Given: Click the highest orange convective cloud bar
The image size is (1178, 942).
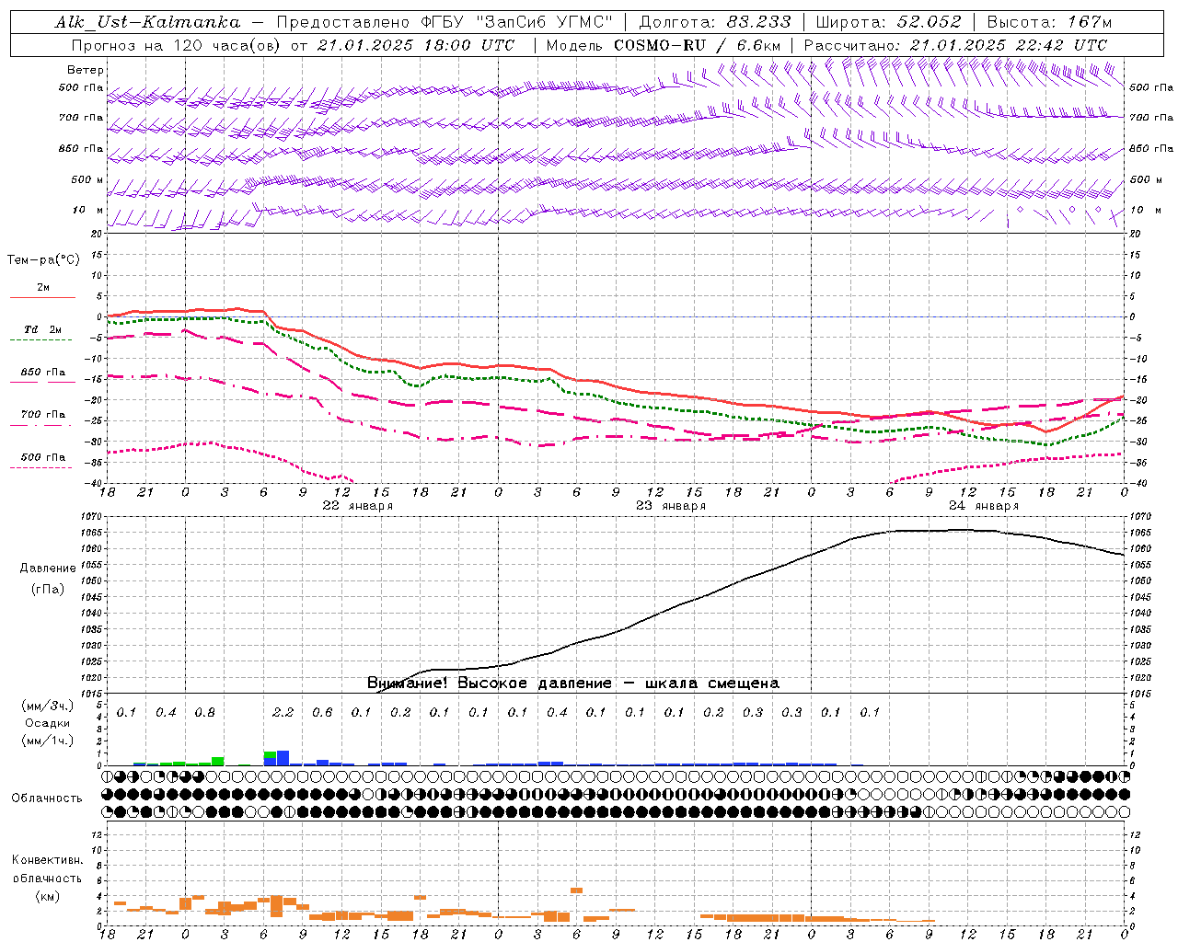Looking at the screenshot, I should (x=577, y=890).
